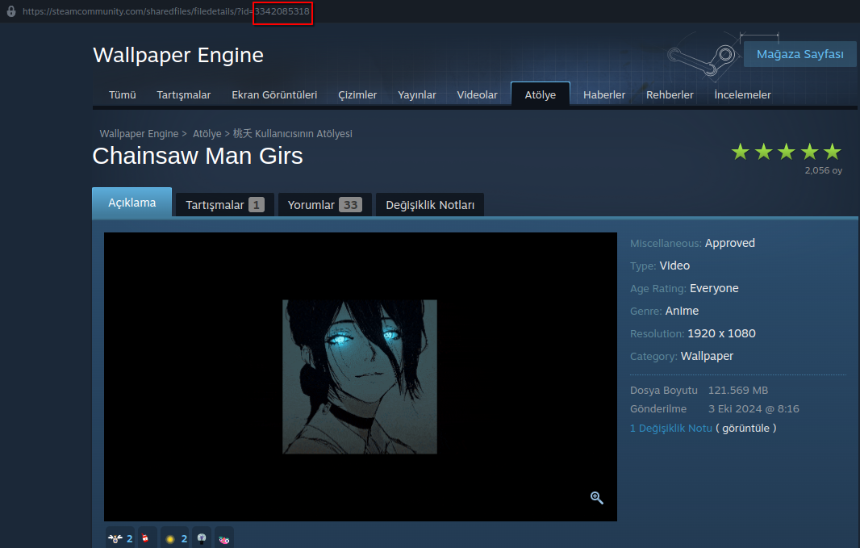Screen dimensions: 860x548
Task: Follow the Atölye breadcrumb link
Action: (x=207, y=134)
